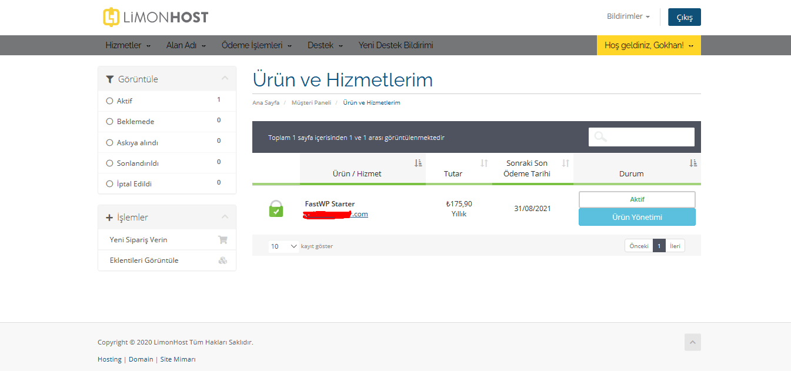Open the Destek menu
The width and height of the screenshot is (791, 371).
tap(325, 45)
